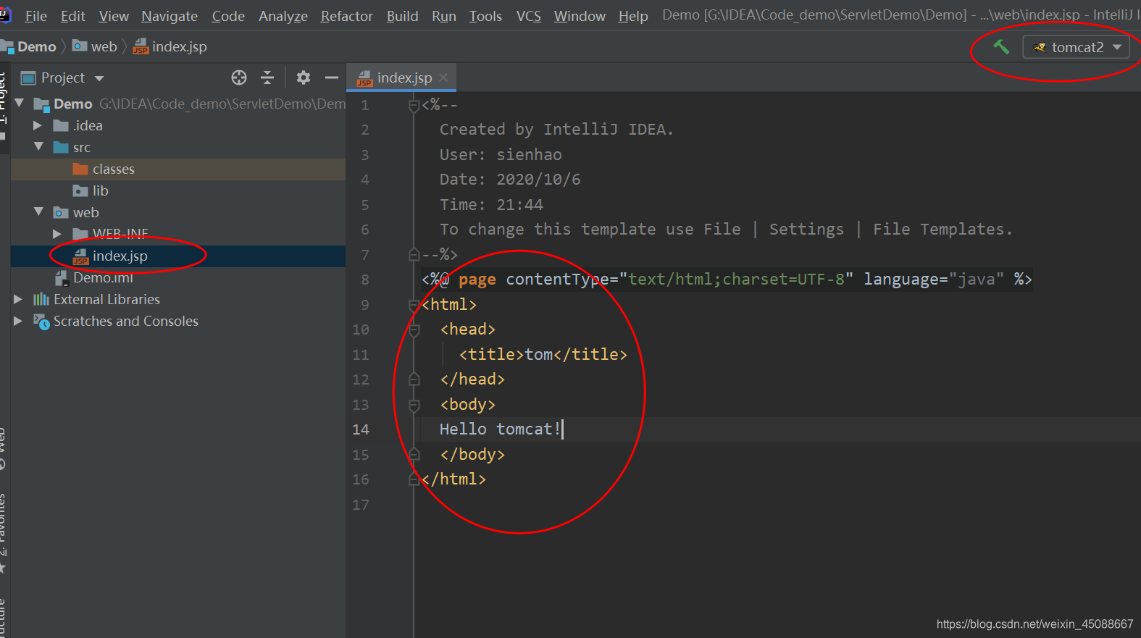Viewport: 1141px width, 638px height.
Task: Open the Help menu
Action: (x=633, y=16)
